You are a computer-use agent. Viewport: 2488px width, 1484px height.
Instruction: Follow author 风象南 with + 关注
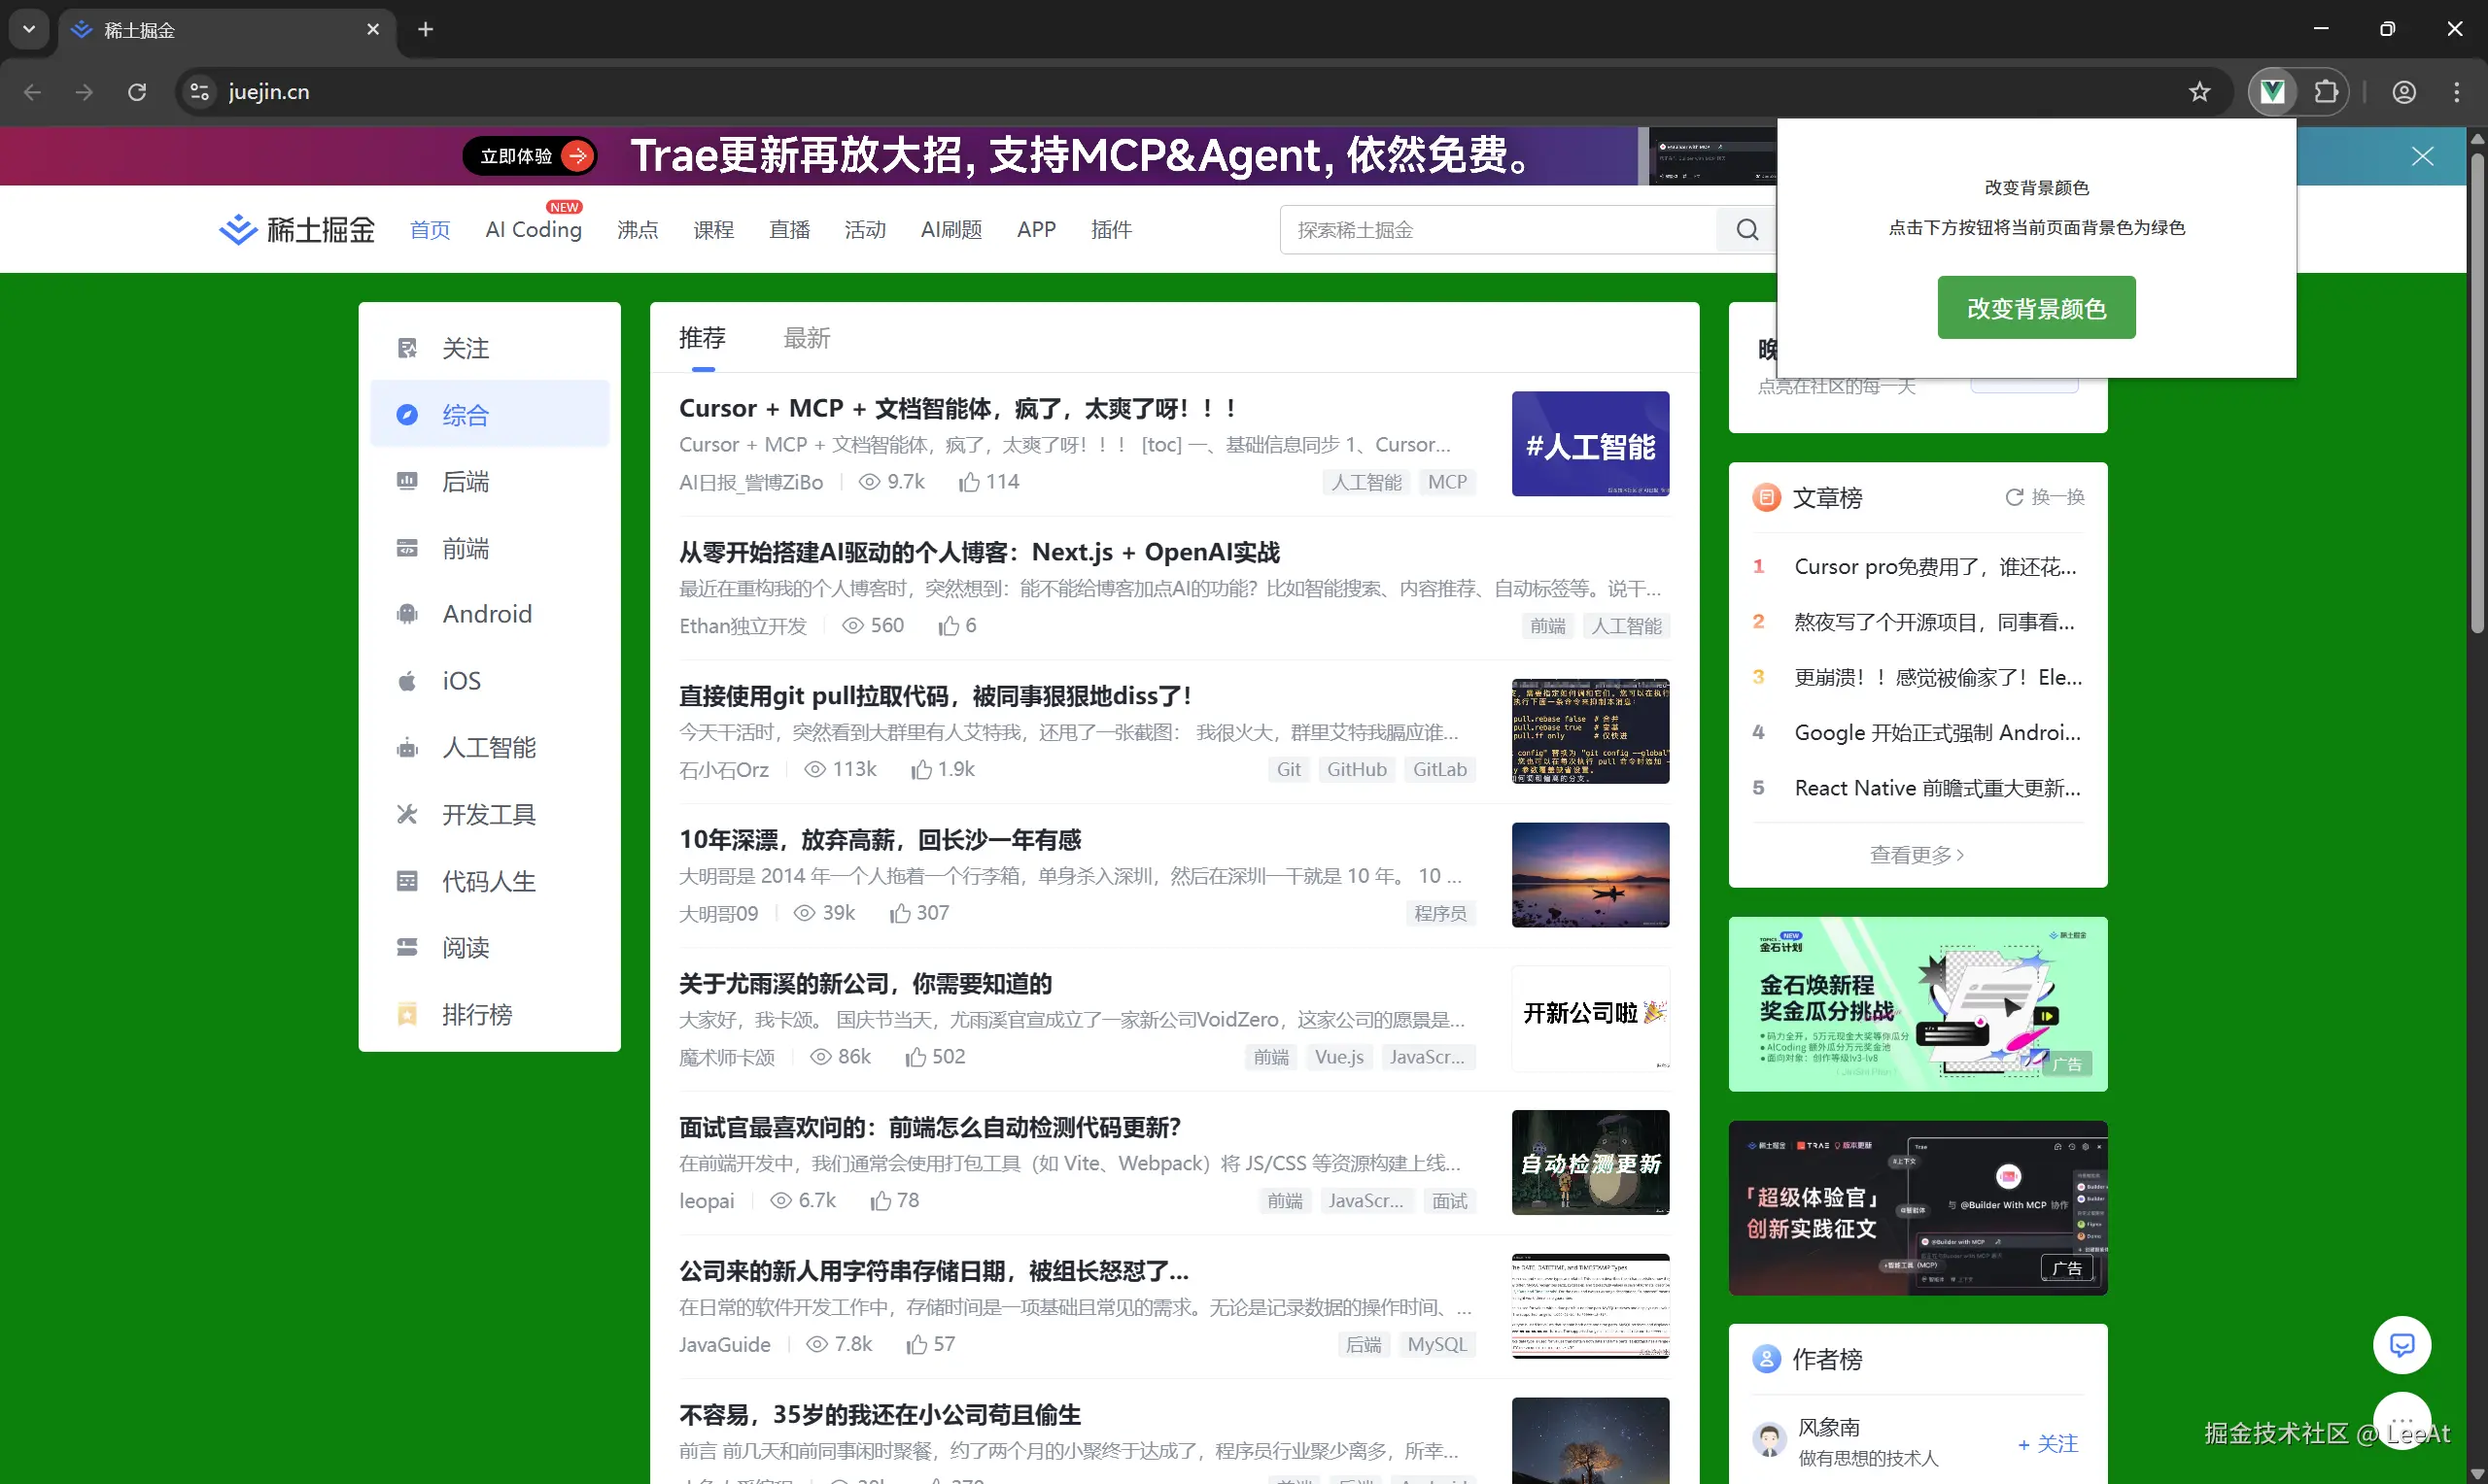(2047, 1444)
